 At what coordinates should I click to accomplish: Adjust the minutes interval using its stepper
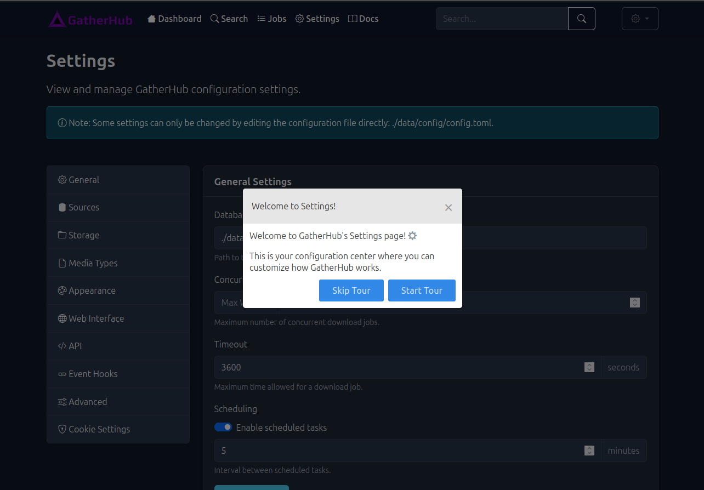click(589, 451)
